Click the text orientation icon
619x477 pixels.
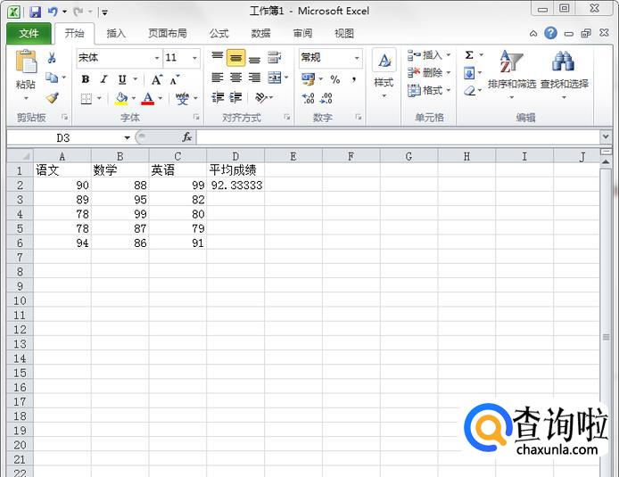coord(260,97)
